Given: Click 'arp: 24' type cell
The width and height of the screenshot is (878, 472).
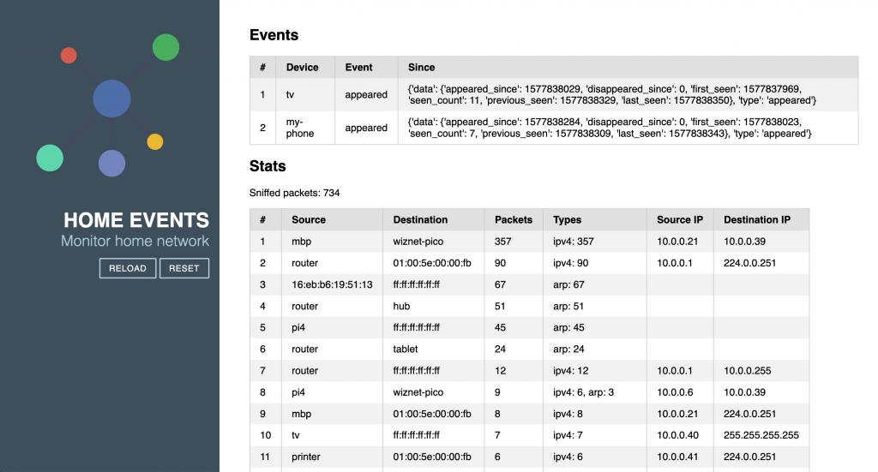Looking at the screenshot, I should [568, 349].
